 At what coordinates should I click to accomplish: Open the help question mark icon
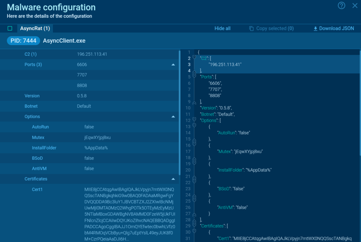pos(341,6)
